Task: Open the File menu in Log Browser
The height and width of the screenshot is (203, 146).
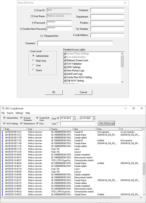Action: tap(3, 113)
